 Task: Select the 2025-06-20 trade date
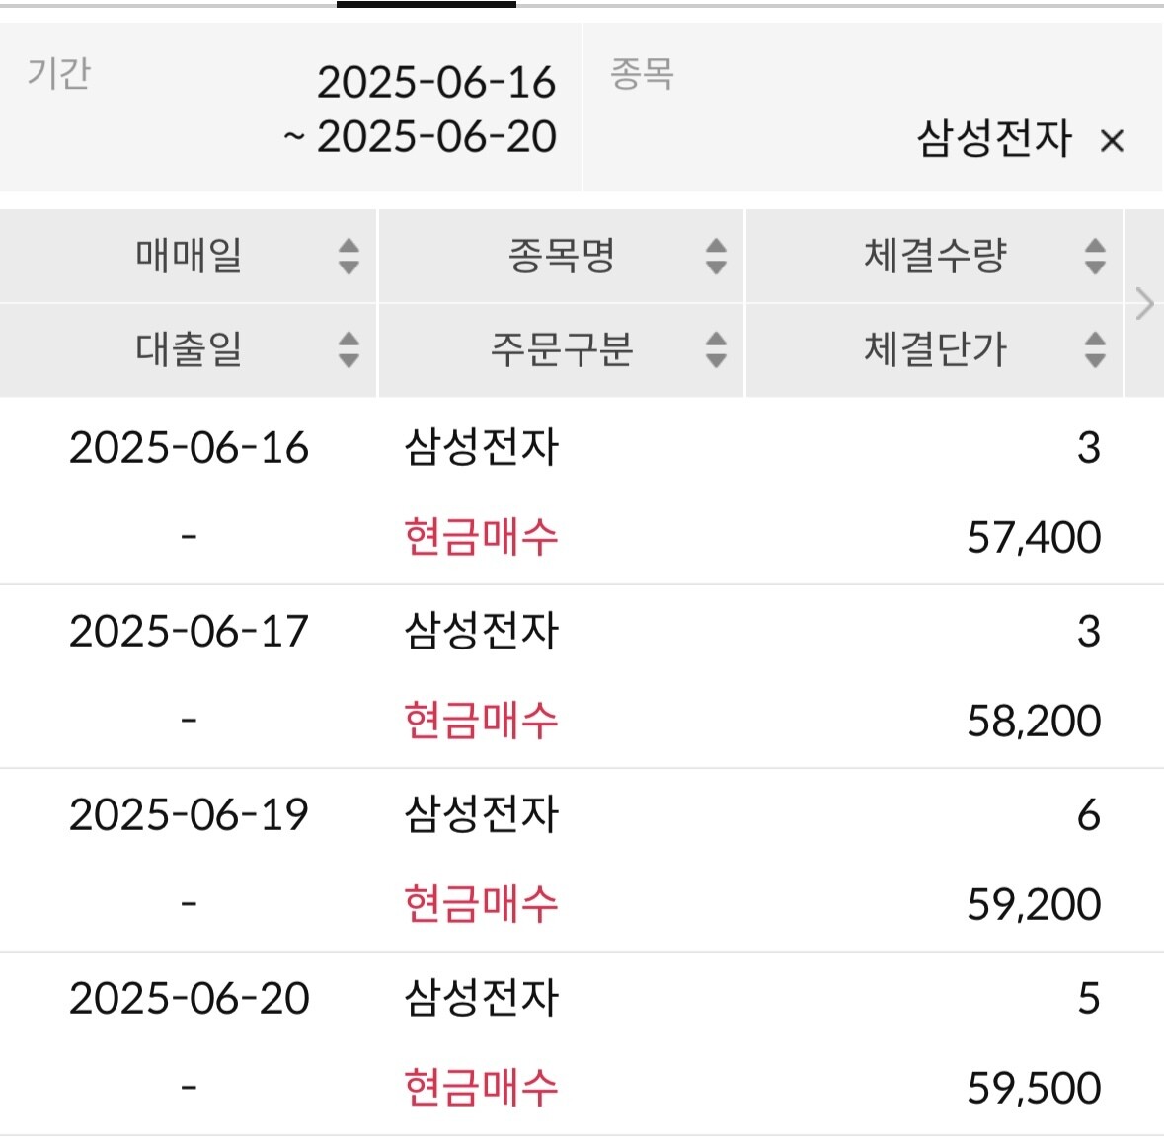pyautogui.click(x=189, y=998)
